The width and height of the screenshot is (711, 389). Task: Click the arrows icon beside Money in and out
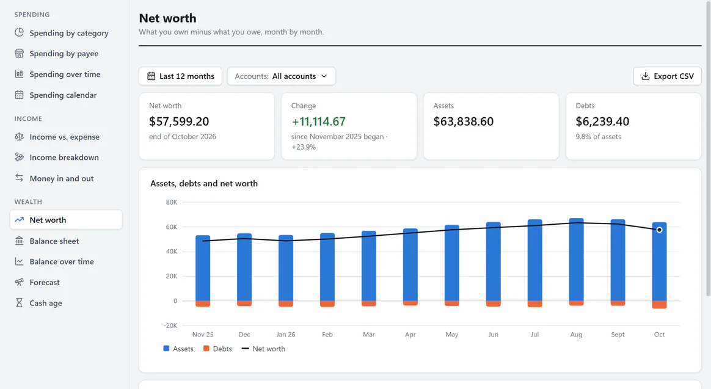coord(19,178)
